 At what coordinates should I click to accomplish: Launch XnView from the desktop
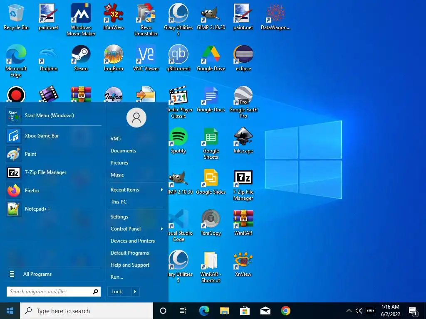click(243, 264)
